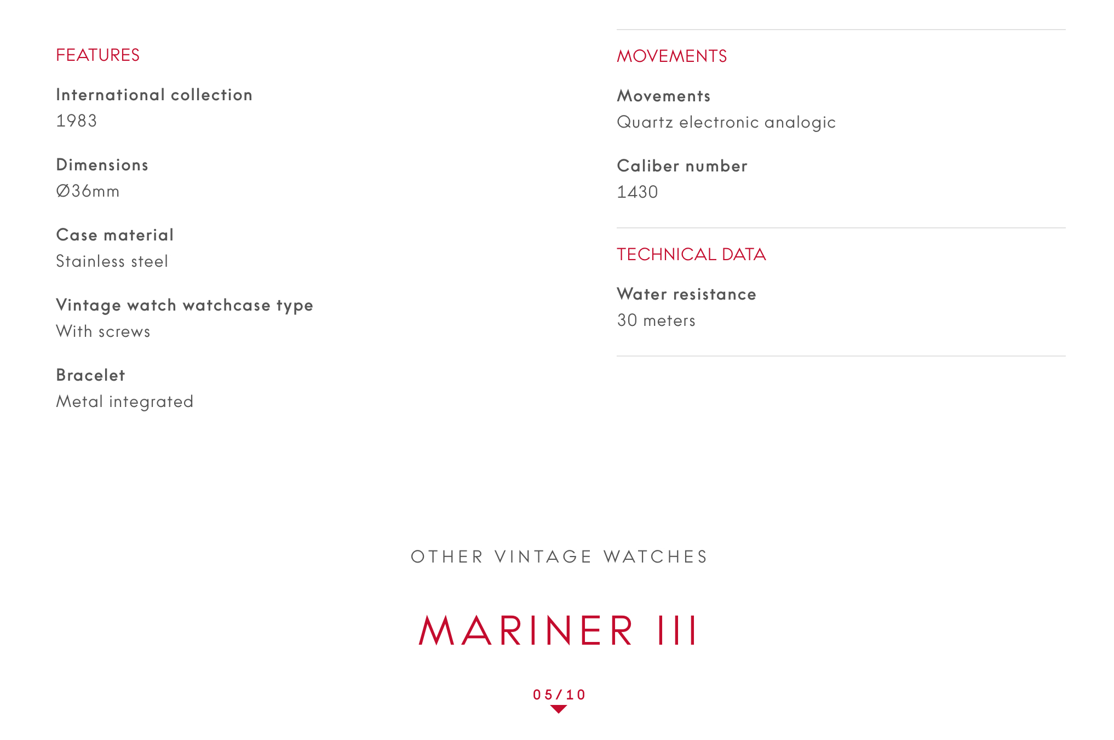Click the 30 meters water resistance value
Viewport: 1114px width, 740px height.
[x=656, y=320]
